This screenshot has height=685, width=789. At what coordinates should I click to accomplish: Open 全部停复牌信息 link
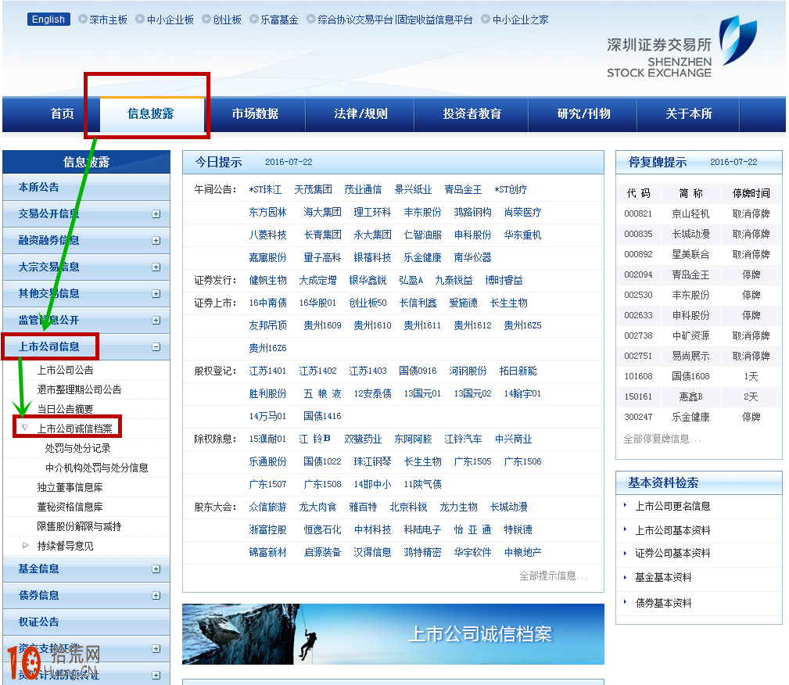click(x=662, y=439)
